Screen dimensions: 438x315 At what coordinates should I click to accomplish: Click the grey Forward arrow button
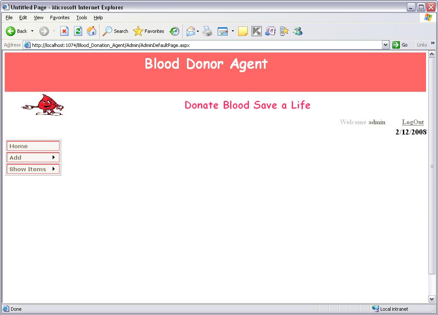point(44,31)
